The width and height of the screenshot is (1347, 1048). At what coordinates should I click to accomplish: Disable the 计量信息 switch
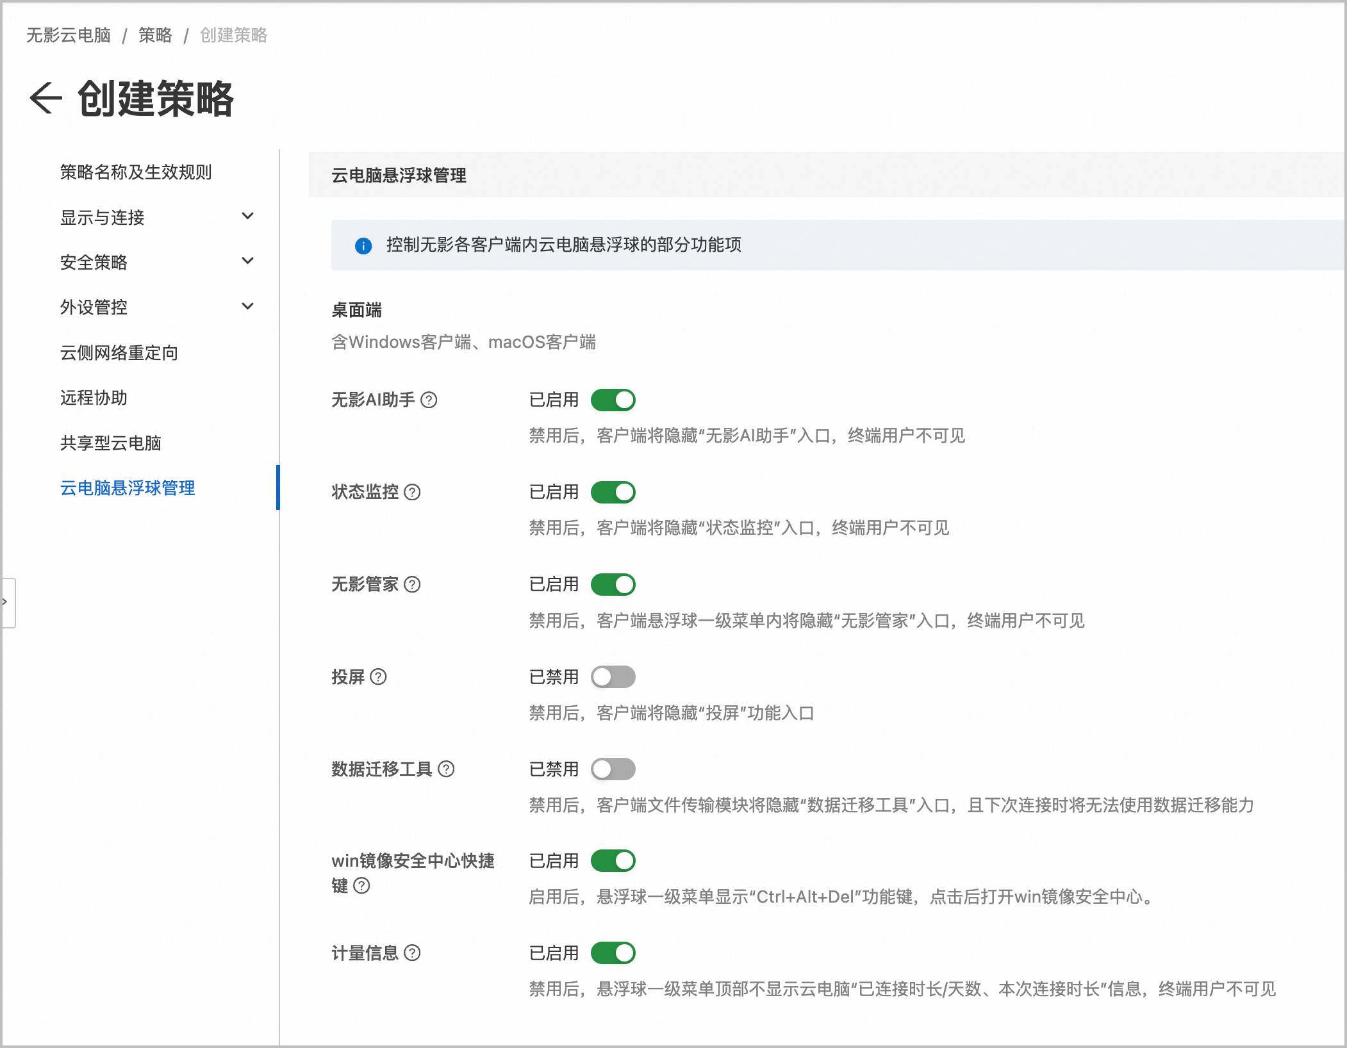click(x=613, y=953)
